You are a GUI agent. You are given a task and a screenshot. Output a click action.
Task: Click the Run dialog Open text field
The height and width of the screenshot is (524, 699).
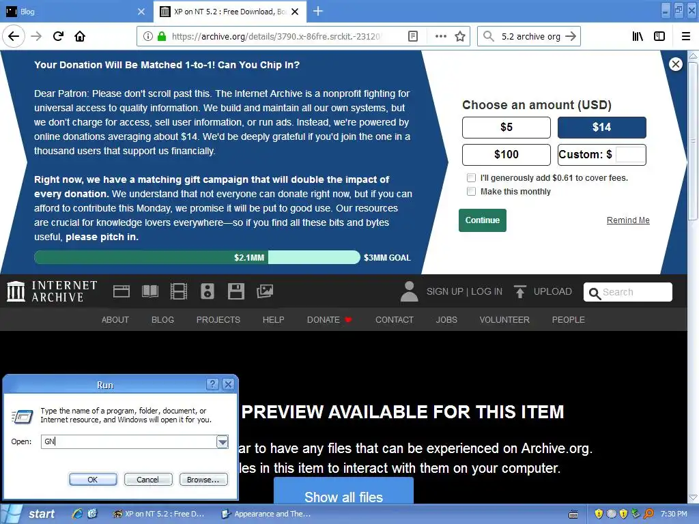click(x=129, y=441)
